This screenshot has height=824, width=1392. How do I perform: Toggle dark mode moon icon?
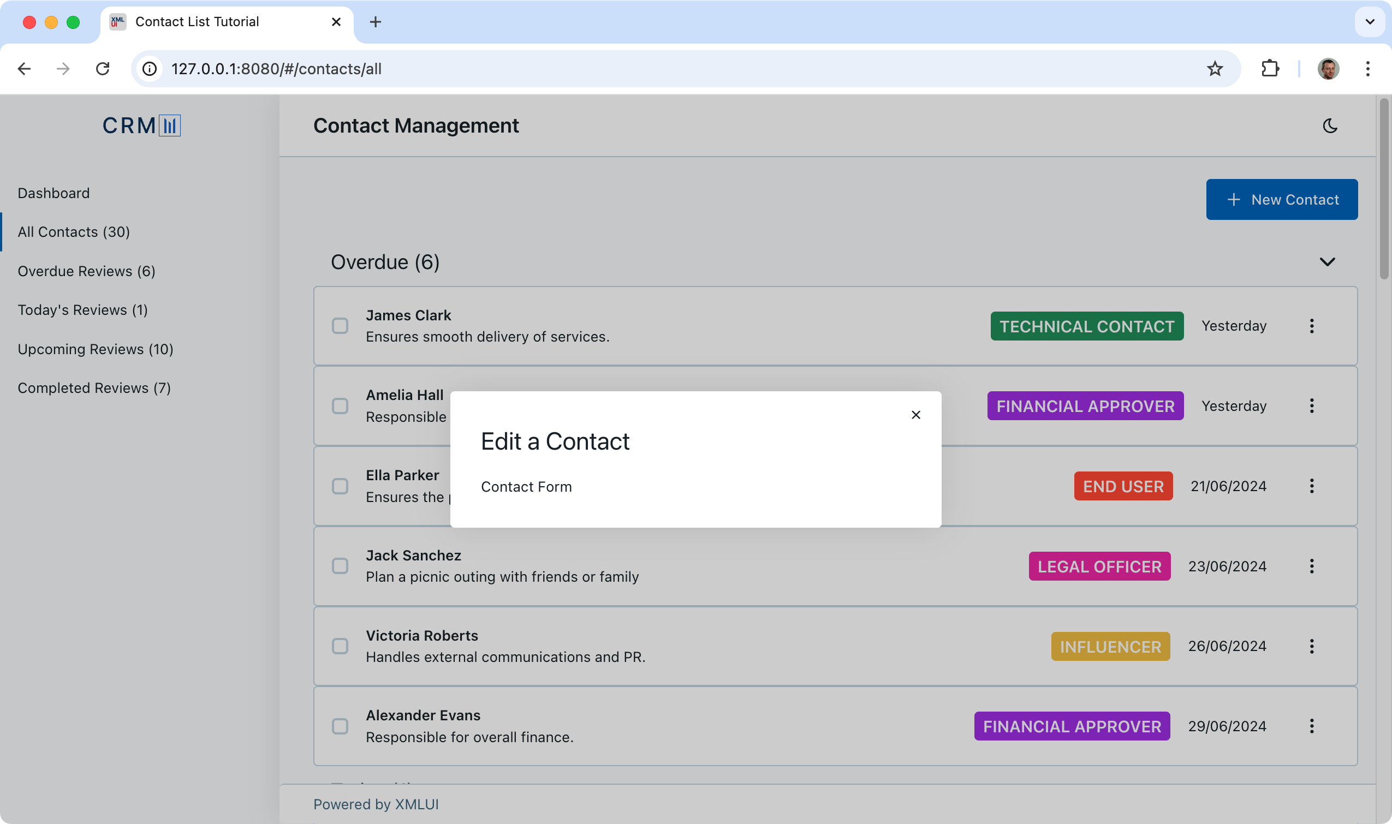(1330, 126)
